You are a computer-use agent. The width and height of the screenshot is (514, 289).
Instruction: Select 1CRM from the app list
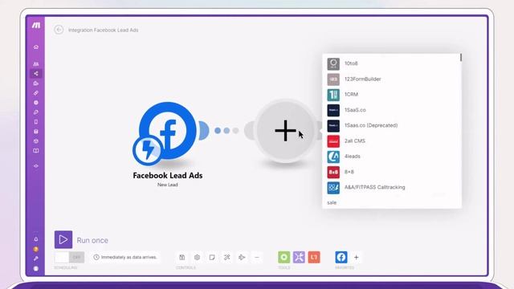coord(391,95)
